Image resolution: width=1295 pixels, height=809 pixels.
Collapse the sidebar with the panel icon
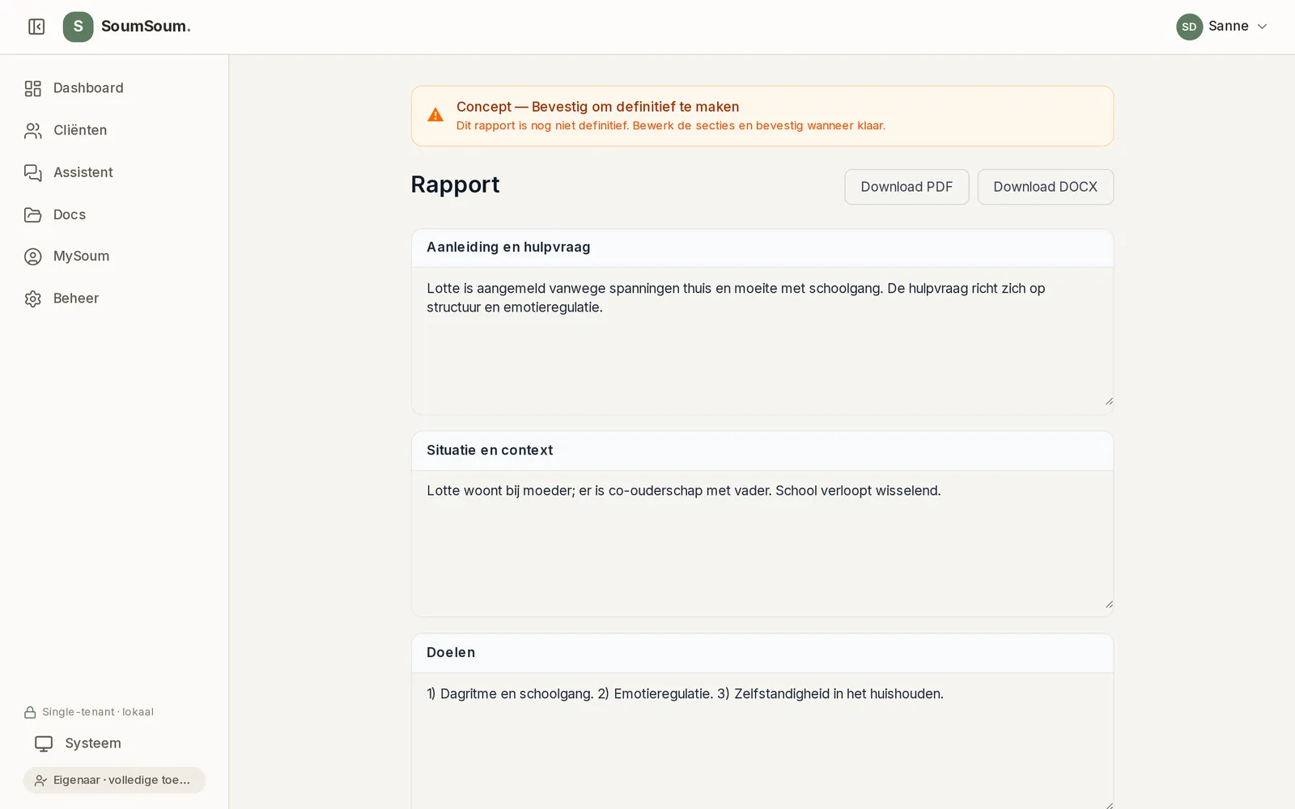(x=36, y=27)
